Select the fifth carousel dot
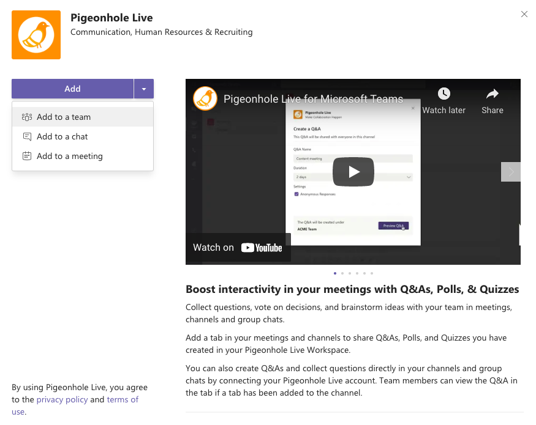536x425 pixels. pos(364,273)
